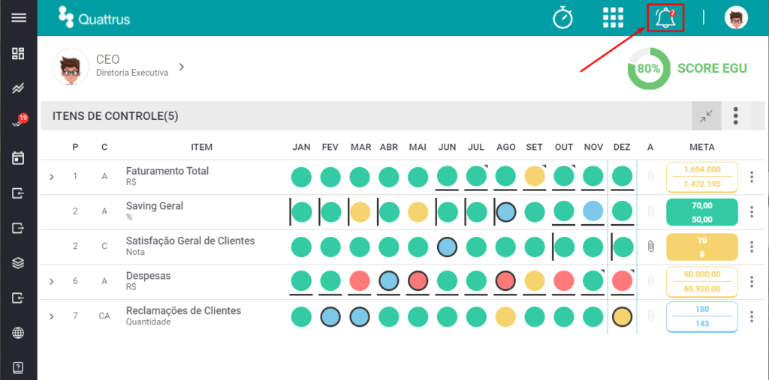Open the Itens de Controle options menu
The height and width of the screenshot is (380, 769).
736,116
